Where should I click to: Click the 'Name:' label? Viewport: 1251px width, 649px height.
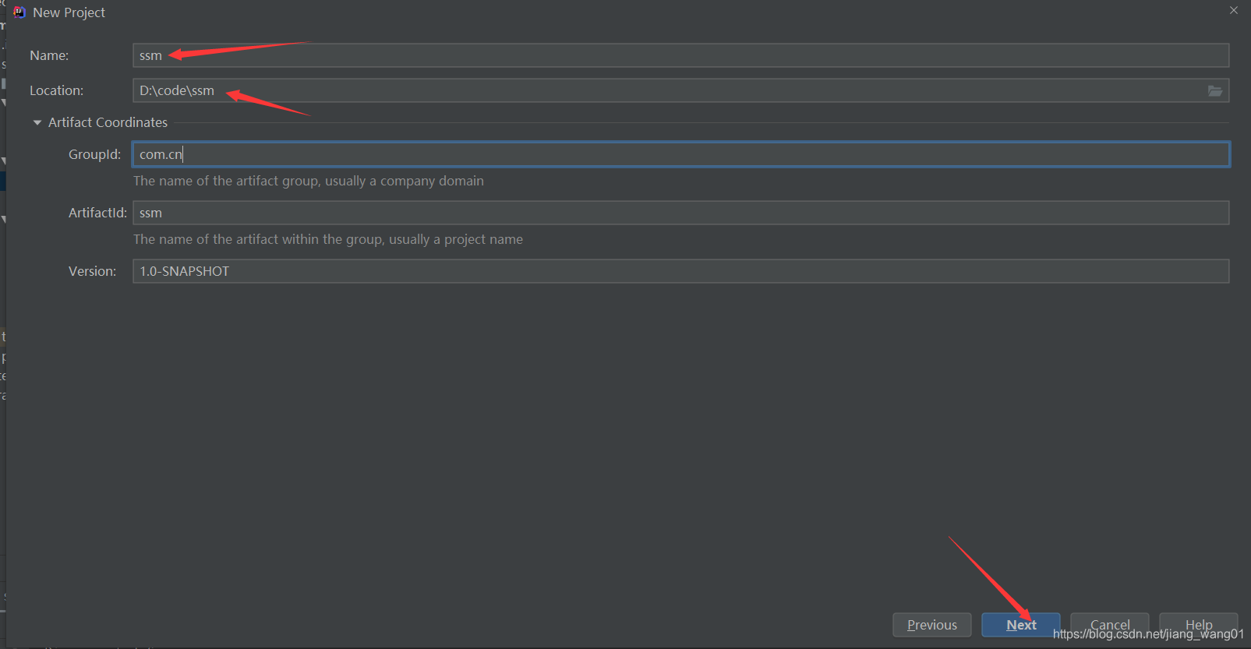pyautogui.click(x=49, y=55)
